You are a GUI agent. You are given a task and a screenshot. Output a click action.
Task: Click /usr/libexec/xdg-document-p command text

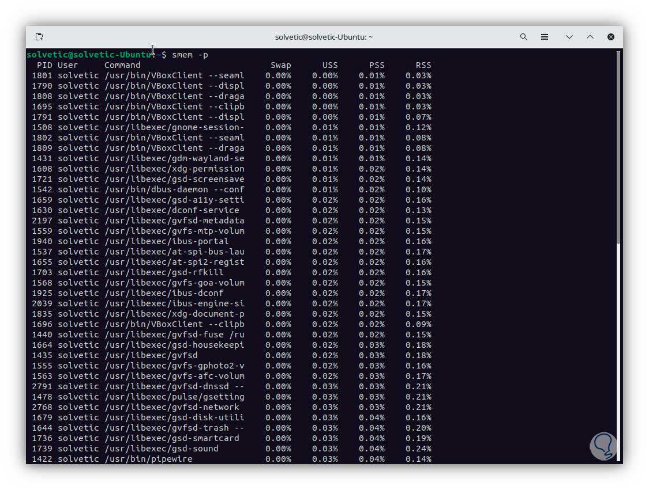(174, 314)
